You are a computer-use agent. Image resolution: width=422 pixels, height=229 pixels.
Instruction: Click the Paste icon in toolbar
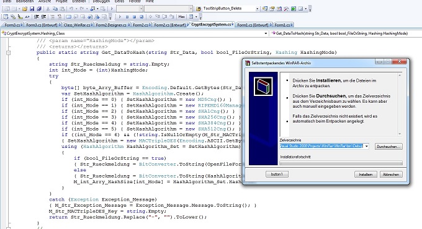(63, 9)
